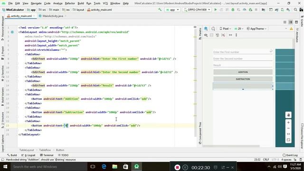The image size is (304, 171).
Task: Click the layout breadcrumb in navigation bar
Action: click(x=78, y=9)
